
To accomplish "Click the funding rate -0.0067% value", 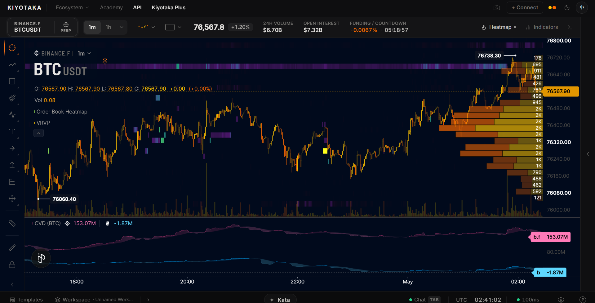I will tap(364, 30).
